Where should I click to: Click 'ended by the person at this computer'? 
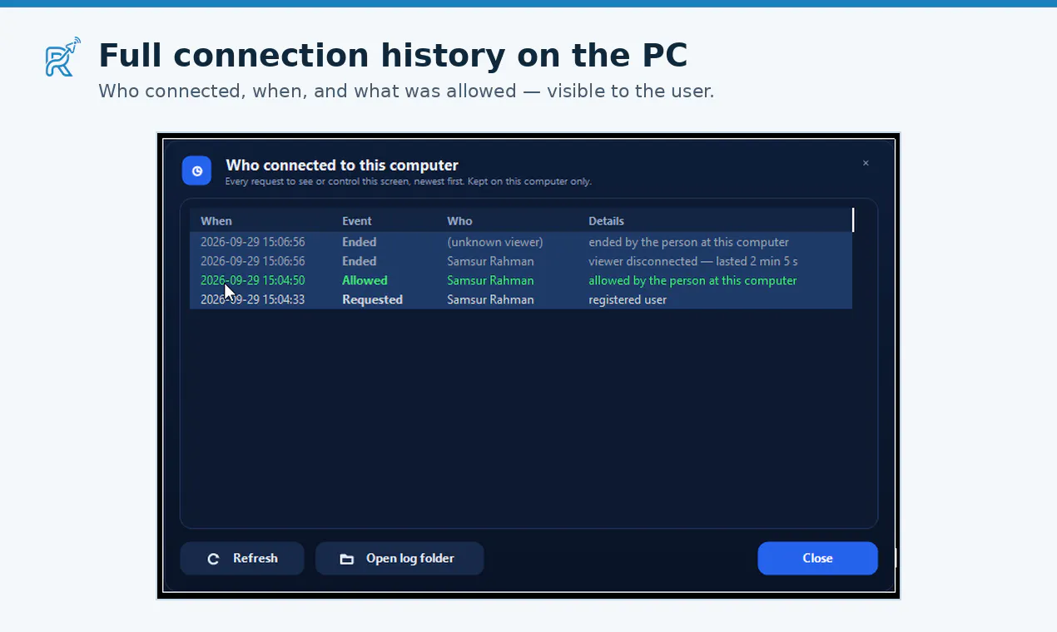pyautogui.click(x=688, y=242)
